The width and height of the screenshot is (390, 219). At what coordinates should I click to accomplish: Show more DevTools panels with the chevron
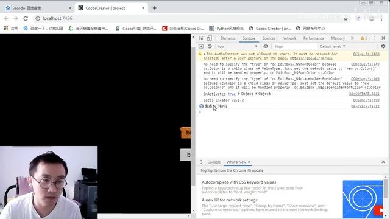click(x=352, y=38)
